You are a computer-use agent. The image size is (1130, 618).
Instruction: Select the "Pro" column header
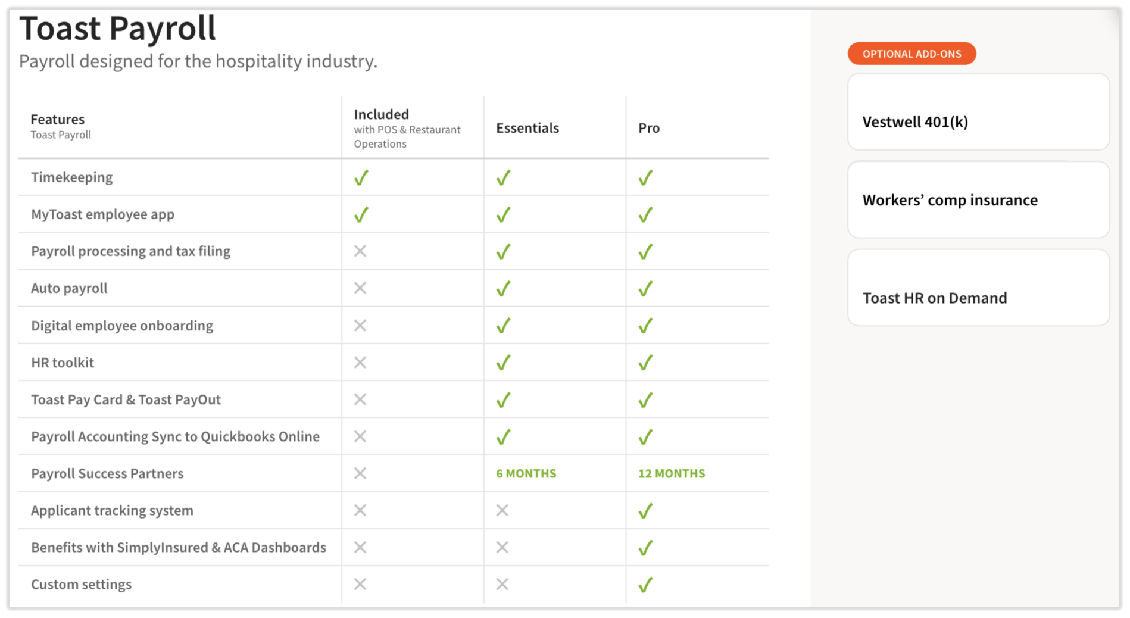coord(649,128)
